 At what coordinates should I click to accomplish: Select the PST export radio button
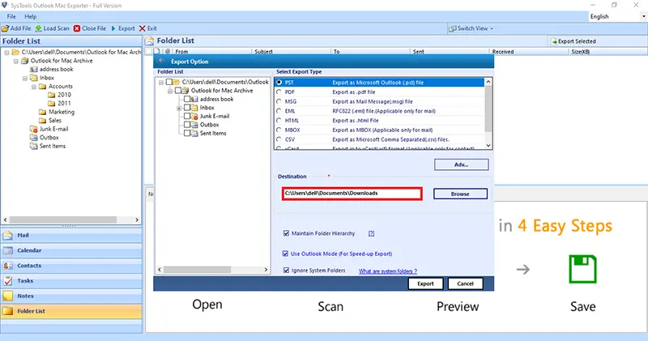coord(279,83)
